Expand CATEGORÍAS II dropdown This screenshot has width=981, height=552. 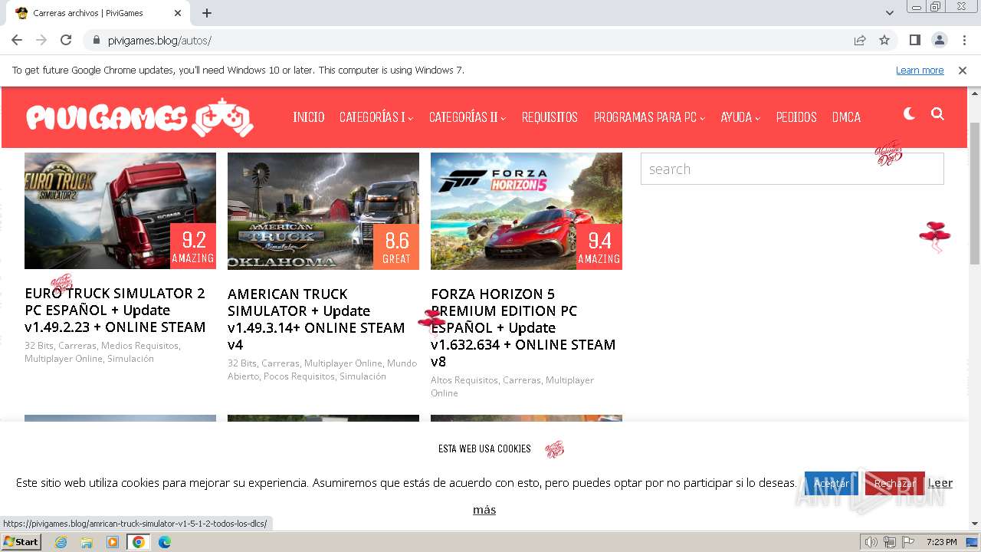pyautogui.click(x=468, y=117)
